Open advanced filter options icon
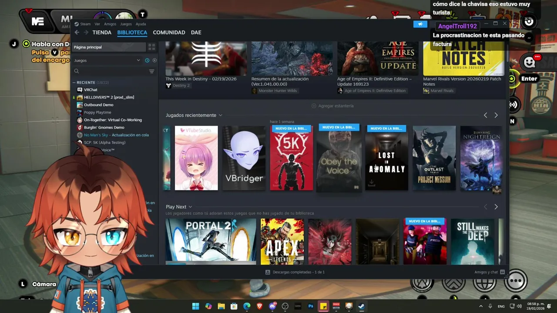The width and height of the screenshot is (557, 313). coord(151,71)
